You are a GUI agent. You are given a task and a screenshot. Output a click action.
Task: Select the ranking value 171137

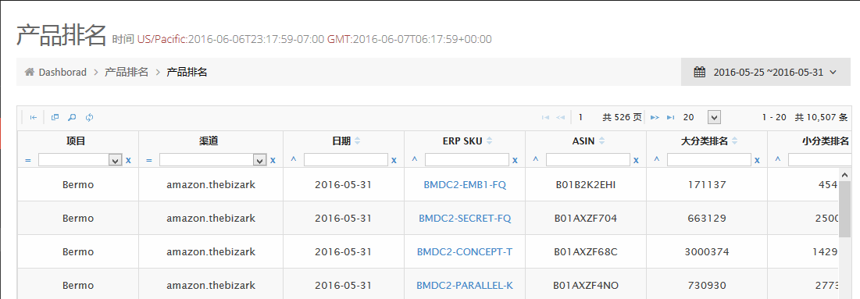[x=707, y=185]
